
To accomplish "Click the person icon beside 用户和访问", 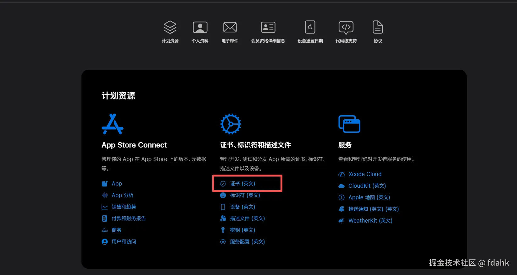I will coord(105,242).
